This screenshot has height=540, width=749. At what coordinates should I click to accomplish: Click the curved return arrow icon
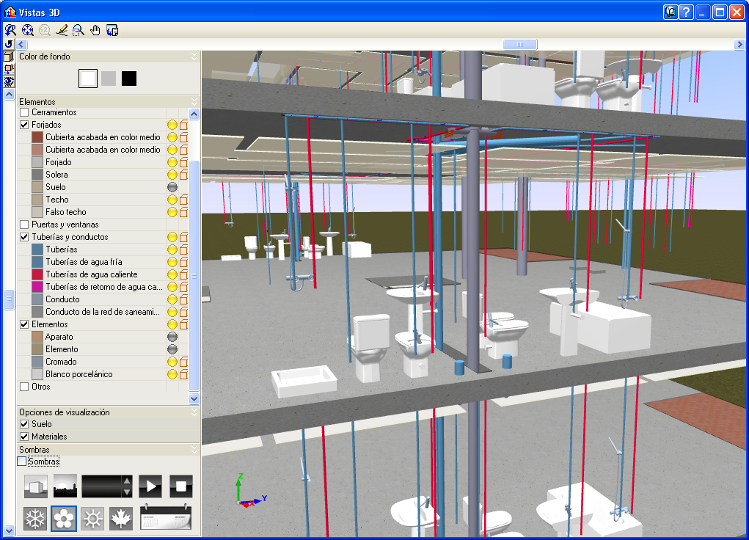pos(9,44)
